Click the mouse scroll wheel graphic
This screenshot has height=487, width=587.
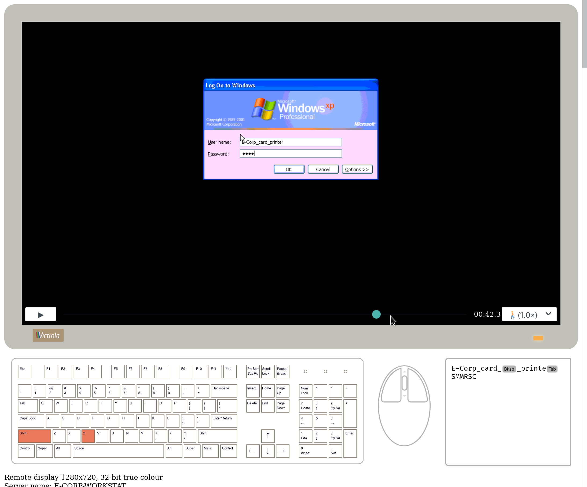pos(405,383)
